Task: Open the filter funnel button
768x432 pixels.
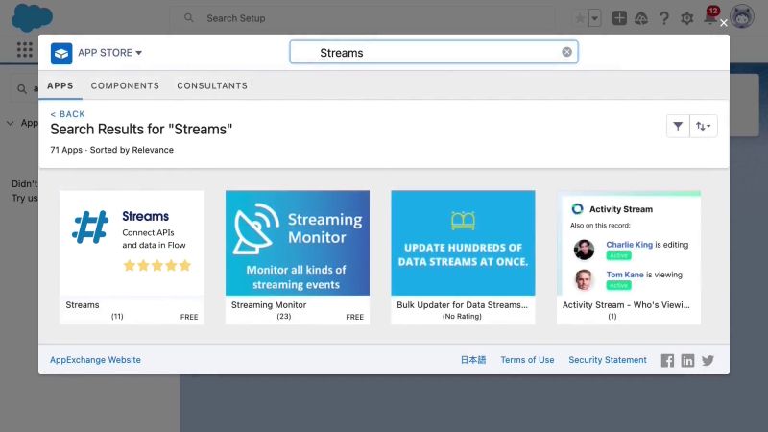Action: (678, 126)
